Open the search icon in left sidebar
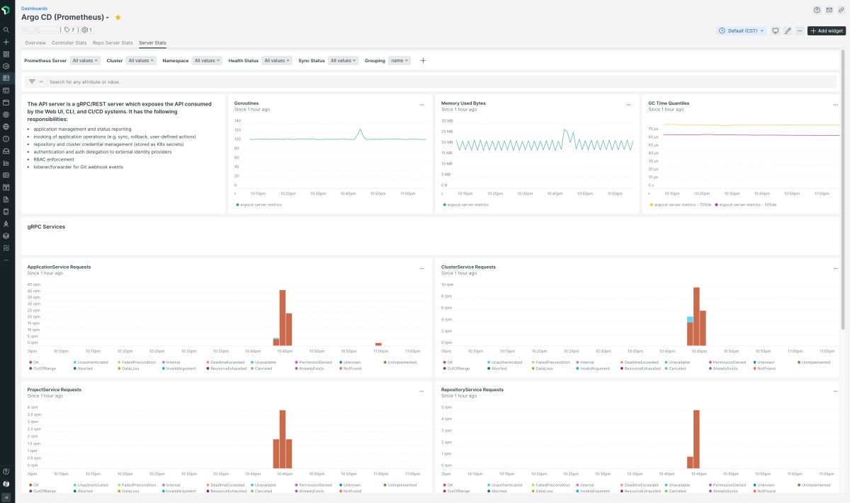850x503 pixels. point(6,30)
